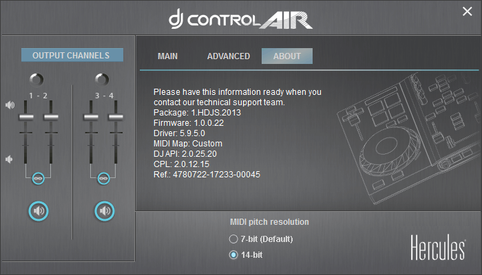Click channel 3 volume fader handle
Screen dimensions: 482x275
pyautogui.click(x=91, y=117)
